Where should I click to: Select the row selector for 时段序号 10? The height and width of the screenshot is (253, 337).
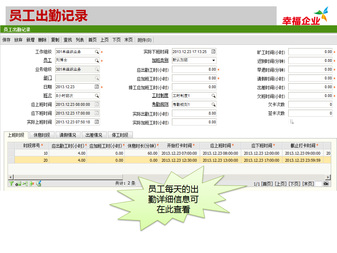pos(11,153)
